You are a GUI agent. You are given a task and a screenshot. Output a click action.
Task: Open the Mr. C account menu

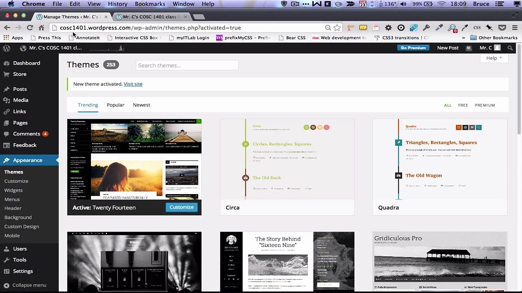489,48
